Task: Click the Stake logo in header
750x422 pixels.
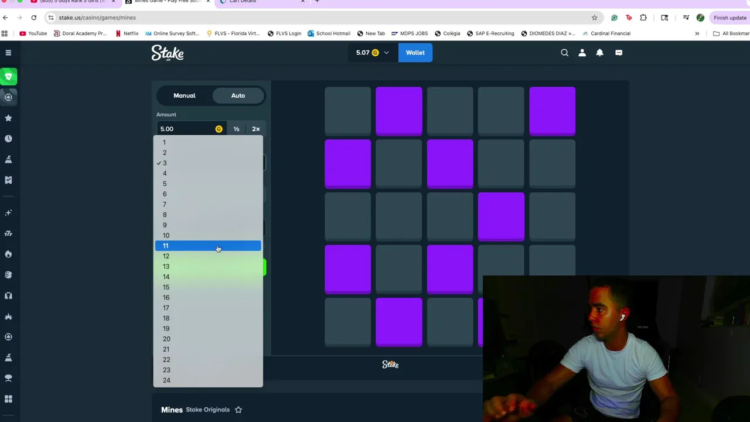Action: (x=168, y=53)
